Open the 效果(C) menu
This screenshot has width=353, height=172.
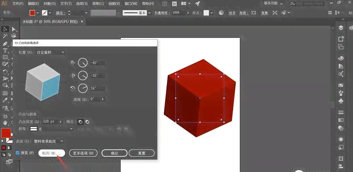pos(98,4)
